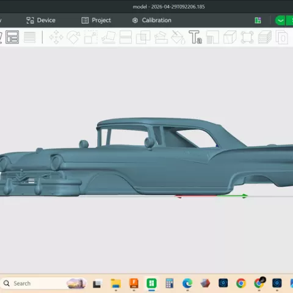
Task: Select the Move tool with four arrows
Action: click(x=56, y=37)
